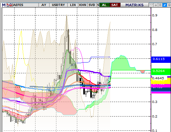Click the M Matriks logo icon
This screenshot has height=132, width=171.
pos(4,5)
